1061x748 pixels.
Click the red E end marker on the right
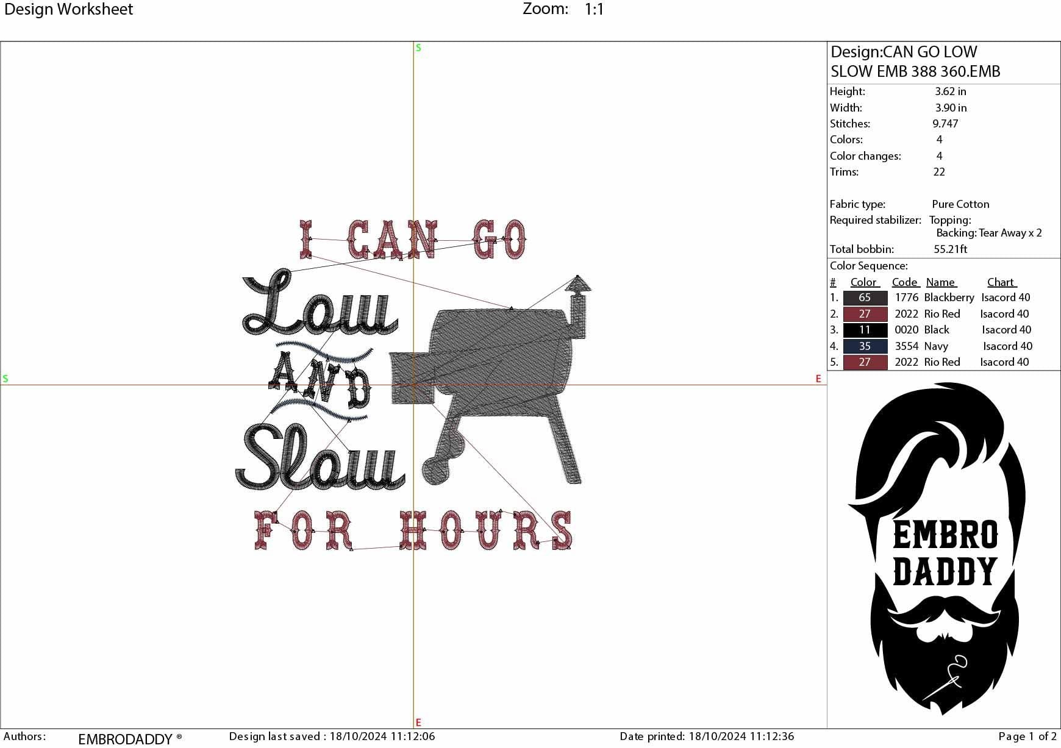(818, 380)
